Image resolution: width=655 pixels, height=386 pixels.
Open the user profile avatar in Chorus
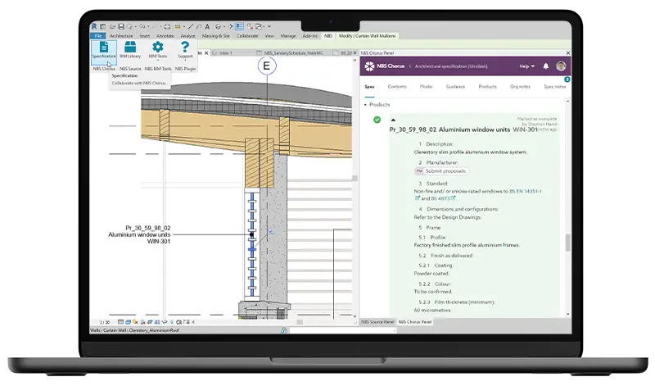point(561,66)
